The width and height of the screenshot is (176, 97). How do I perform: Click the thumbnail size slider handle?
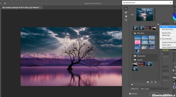(132, 84)
